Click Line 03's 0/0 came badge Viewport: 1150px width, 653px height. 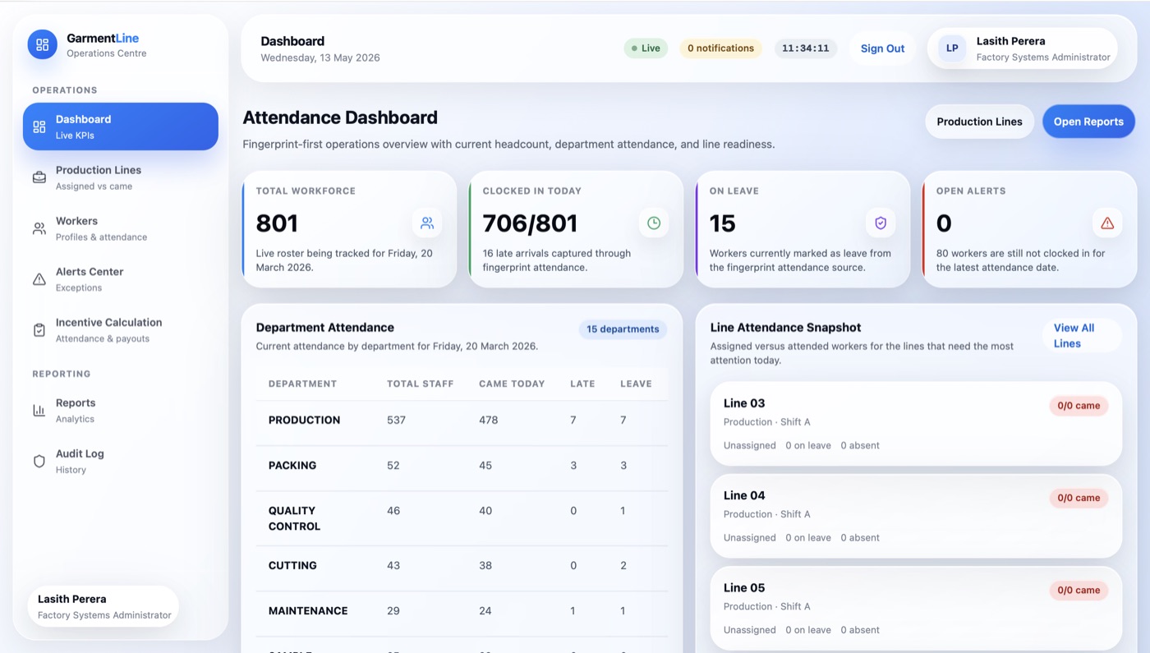click(1079, 406)
